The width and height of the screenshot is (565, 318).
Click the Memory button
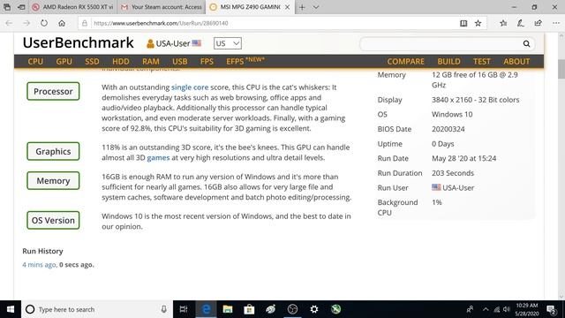53,180
